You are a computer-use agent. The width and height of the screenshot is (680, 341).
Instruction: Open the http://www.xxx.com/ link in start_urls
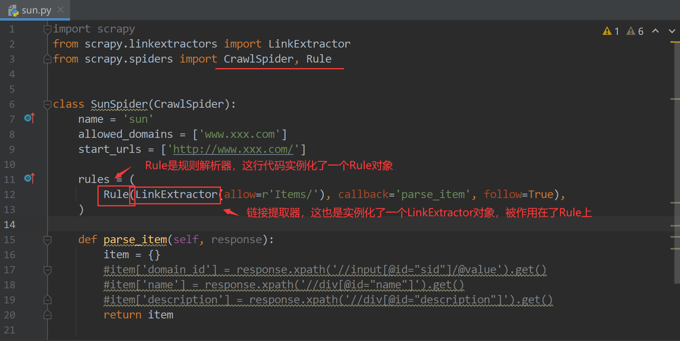(233, 149)
